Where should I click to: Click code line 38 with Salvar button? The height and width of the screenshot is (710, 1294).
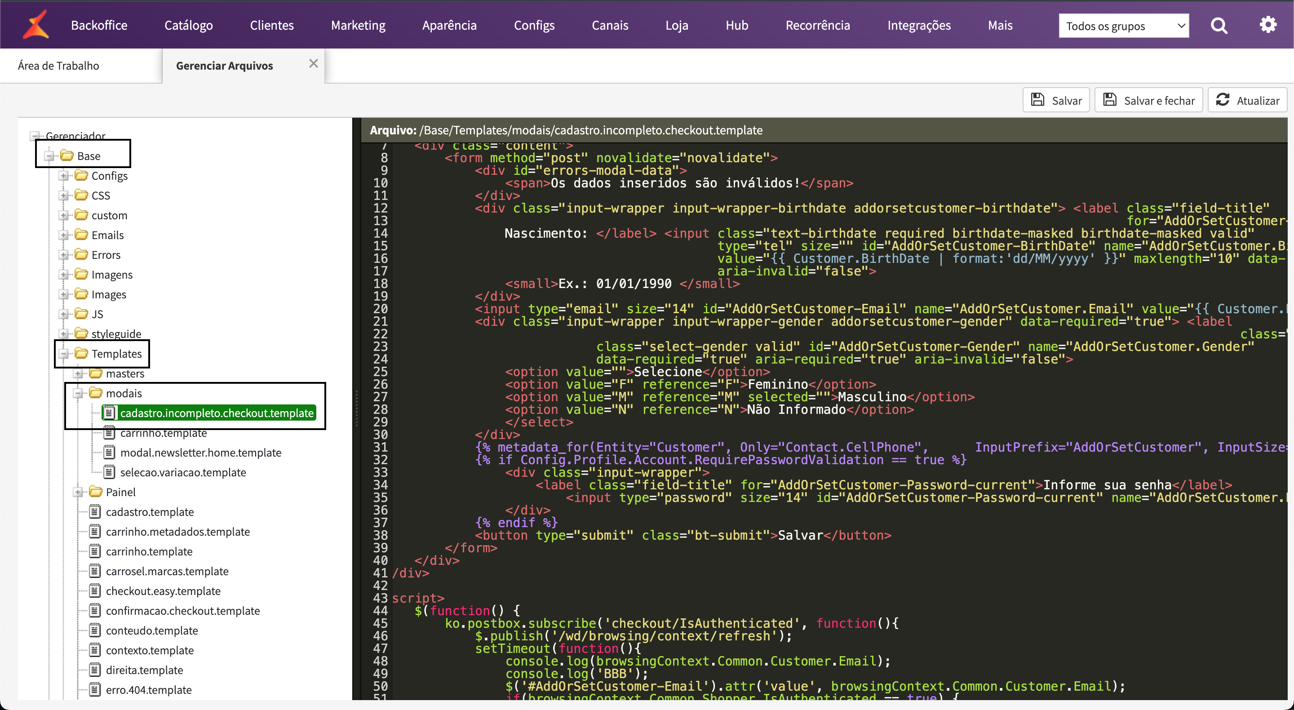[683, 535]
